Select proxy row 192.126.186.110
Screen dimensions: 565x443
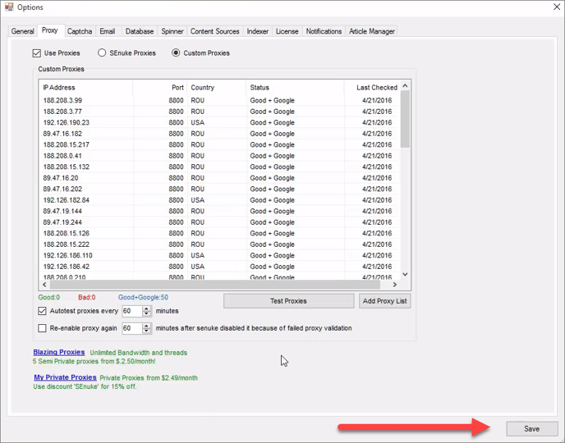pyautogui.click(x=220, y=255)
